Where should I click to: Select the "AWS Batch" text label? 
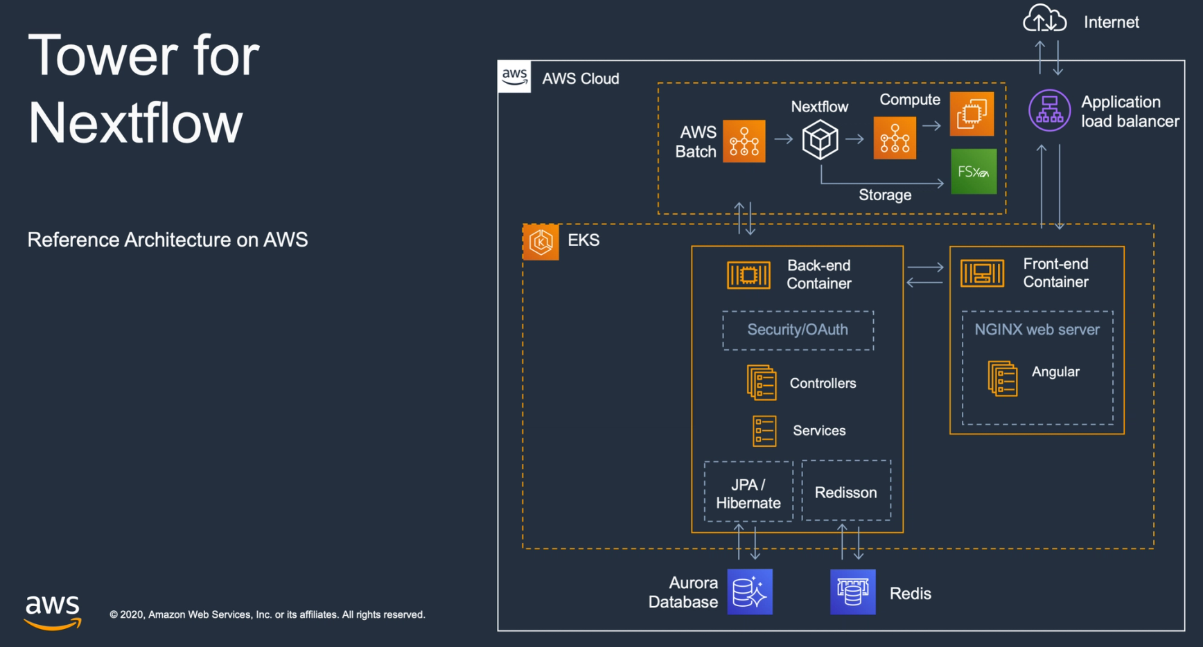pyautogui.click(x=696, y=142)
